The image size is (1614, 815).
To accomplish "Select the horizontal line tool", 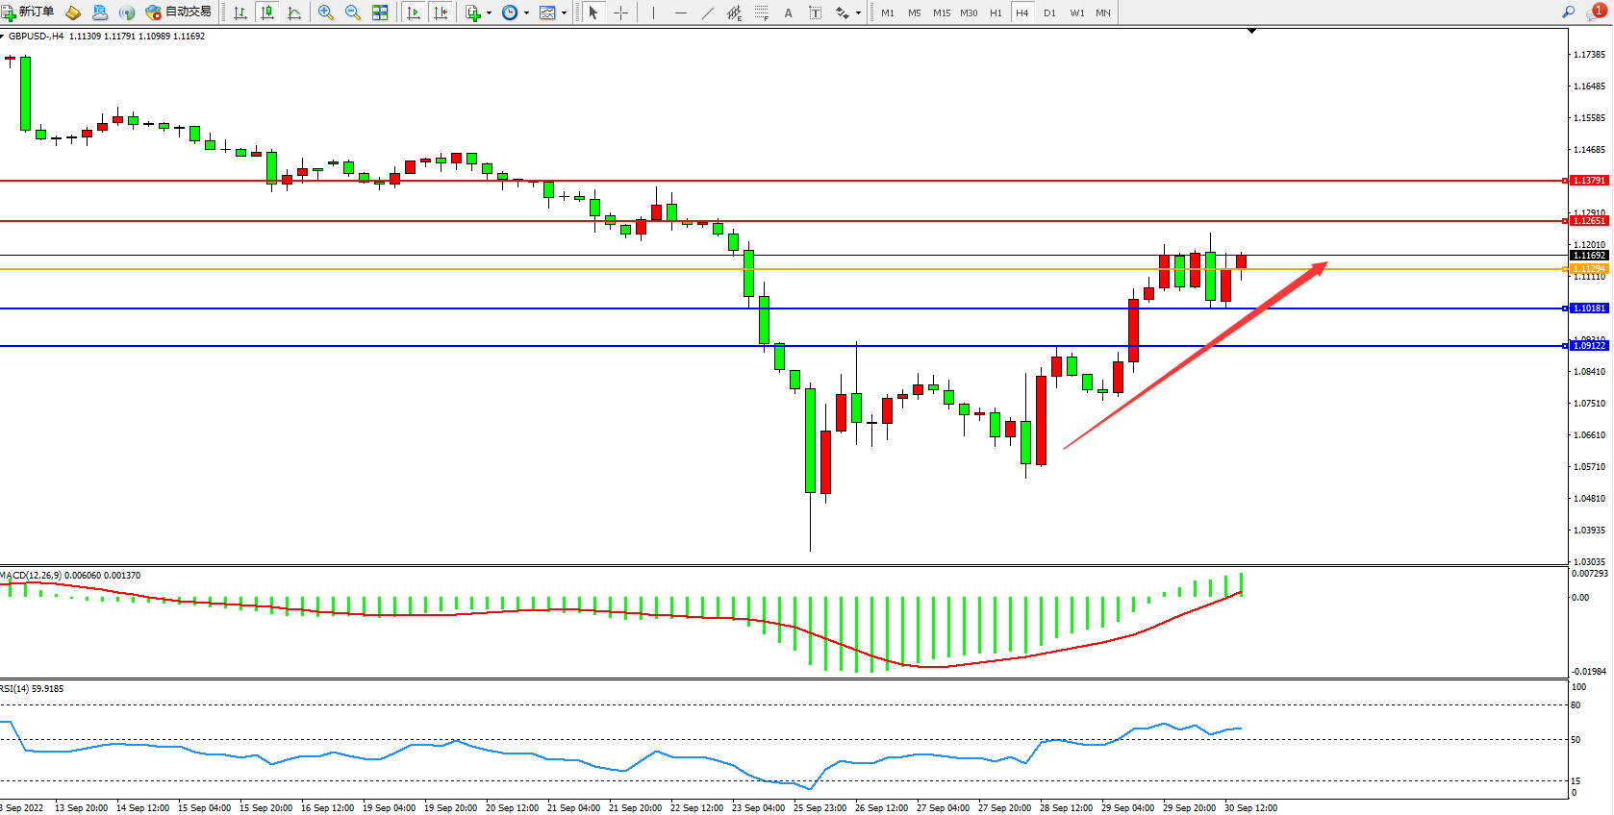I will pos(681,12).
